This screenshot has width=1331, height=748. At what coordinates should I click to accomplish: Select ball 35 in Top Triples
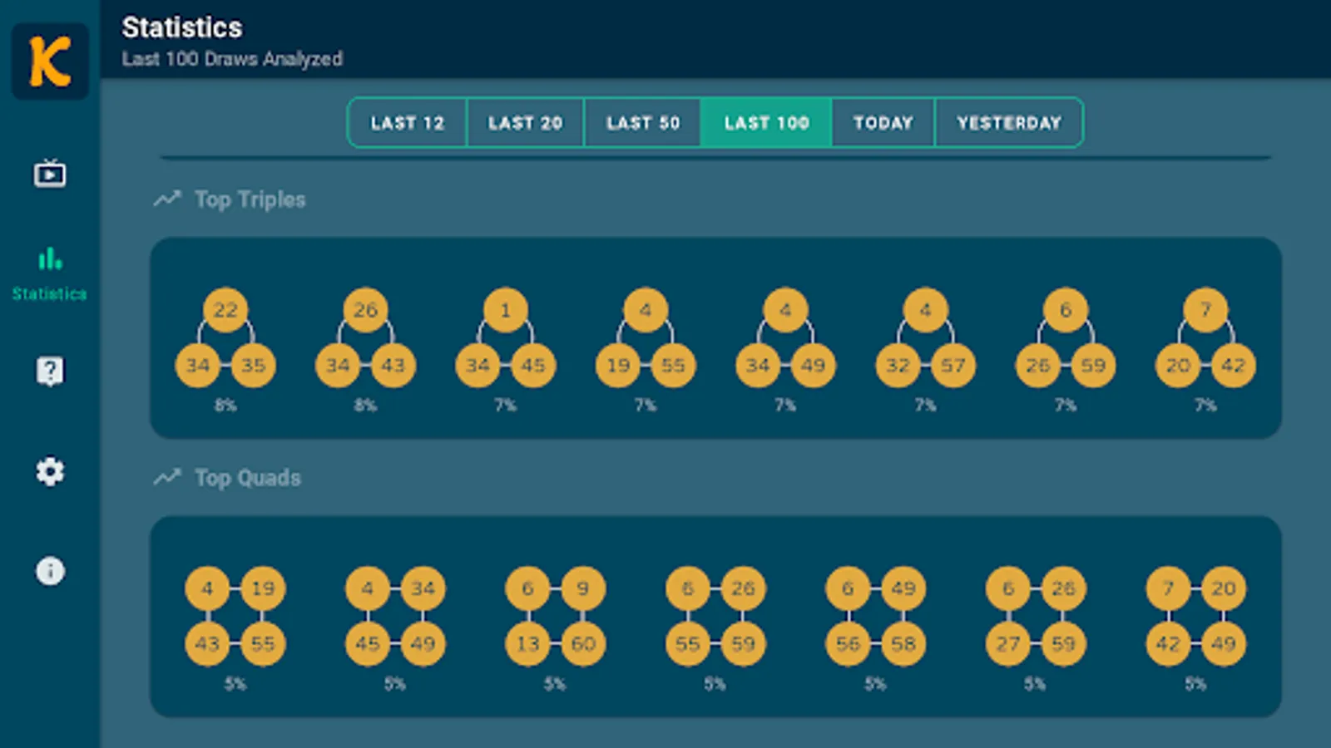(253, 365)
